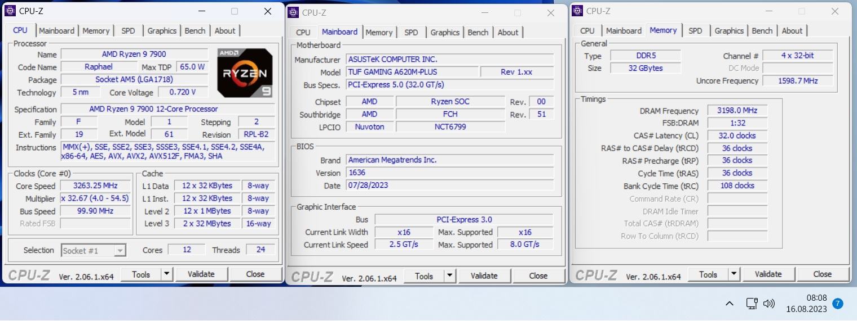Viewport: 857px width, 321px height.
Task: Select the BIOS date 07/28/2023
Action: click(x=450, y=186)
